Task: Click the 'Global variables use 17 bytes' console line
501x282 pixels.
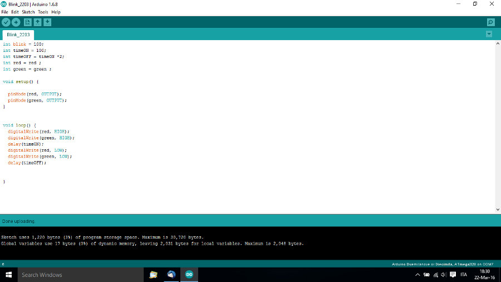Action: click(x=153, y=244)
